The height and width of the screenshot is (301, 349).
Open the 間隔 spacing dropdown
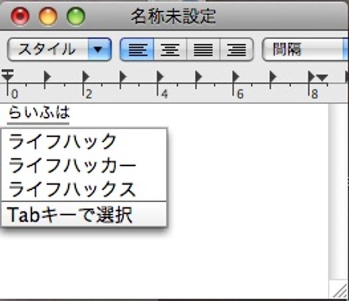(305, 49)
